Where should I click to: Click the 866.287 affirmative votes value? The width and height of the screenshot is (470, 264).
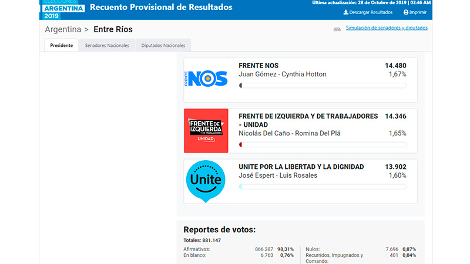tap(264, 249)
